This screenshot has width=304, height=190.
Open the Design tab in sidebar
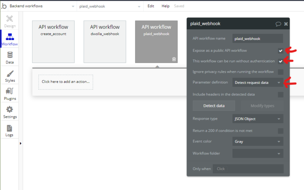(x=9, y=21)
